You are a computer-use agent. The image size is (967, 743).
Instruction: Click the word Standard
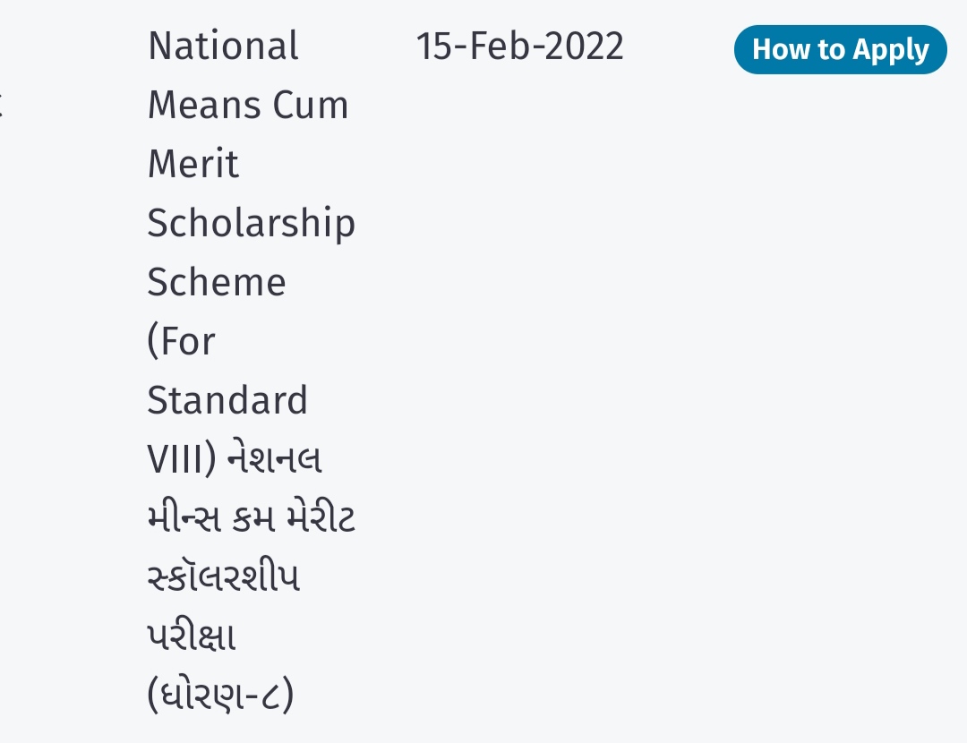point(227,400)
